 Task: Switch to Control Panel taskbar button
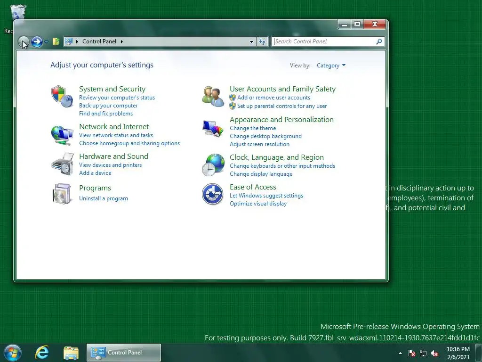point(124,353)
